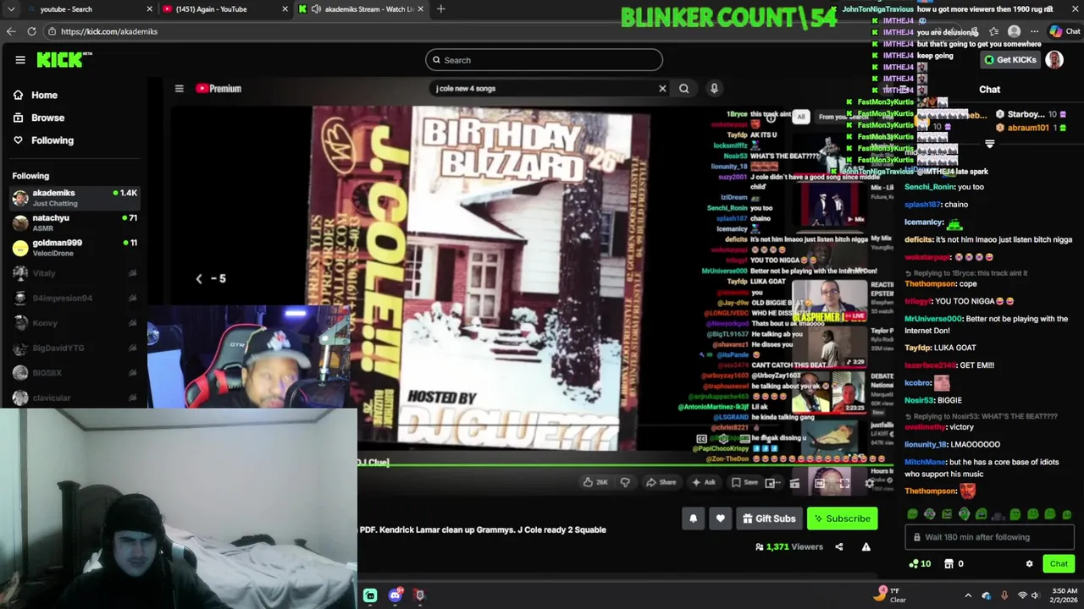Open taskbar volume control
Screen dimensions: 1084x609
pyautogui.click(x=1034, y=595)
